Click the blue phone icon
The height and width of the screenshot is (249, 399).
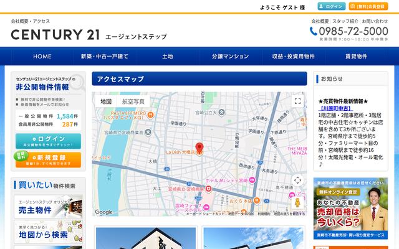coord(313,32)
